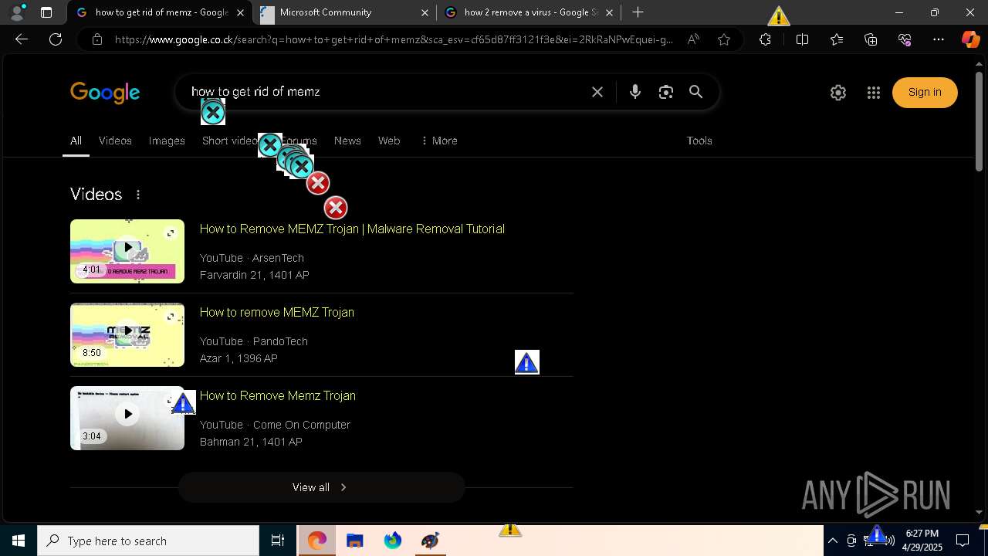Open Browser essentials heart icon

[905, 39]
